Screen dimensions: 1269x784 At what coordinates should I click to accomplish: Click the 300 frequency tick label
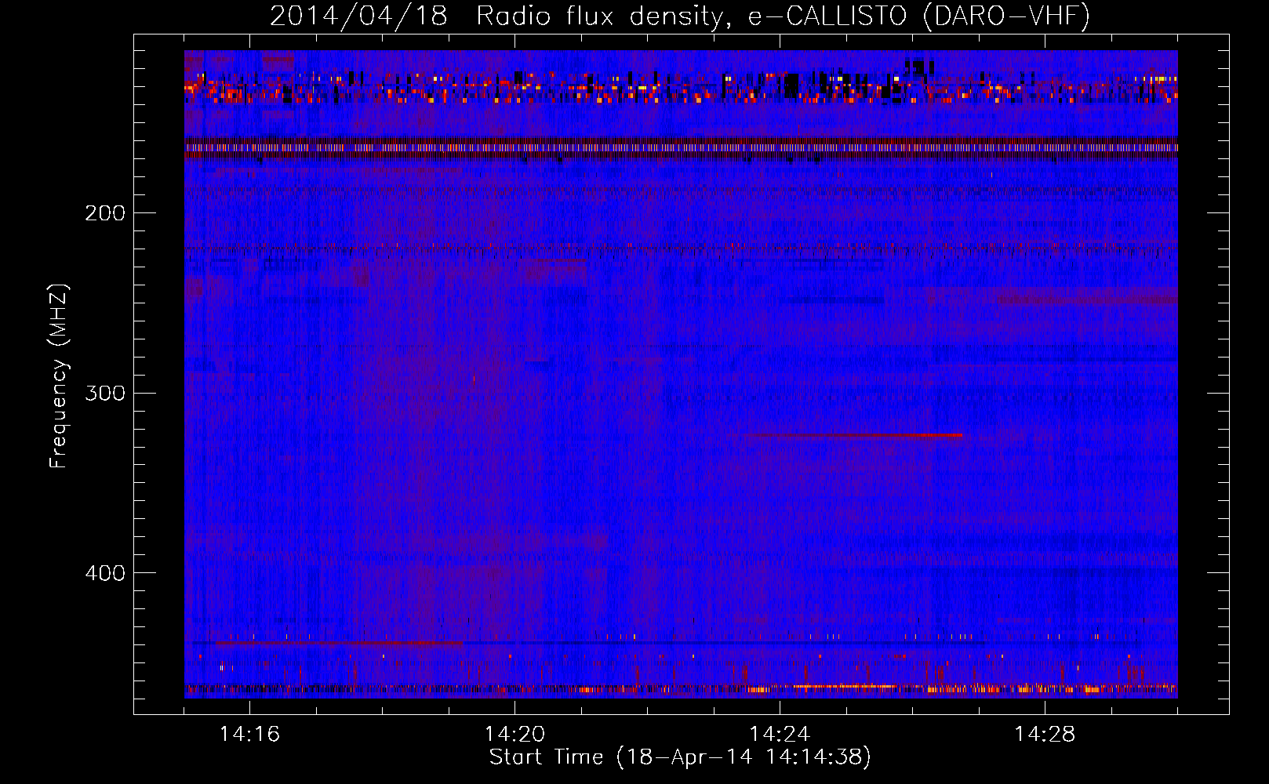[105, 393]
